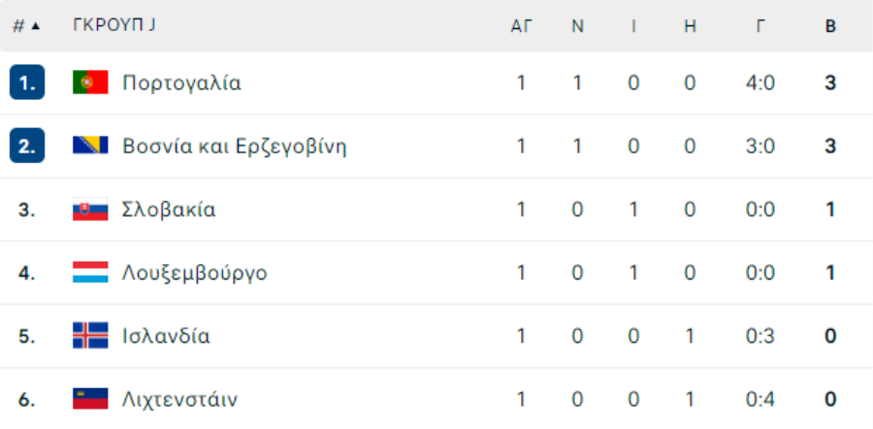Click the Slovakia flag icon
Screen dimensions: 873x429
pyautogui.click(x=90, y=209)
